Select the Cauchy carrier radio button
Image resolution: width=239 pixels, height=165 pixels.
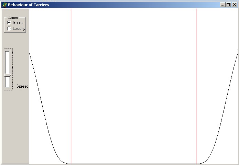pyautogui.click(x=9, y=29)
